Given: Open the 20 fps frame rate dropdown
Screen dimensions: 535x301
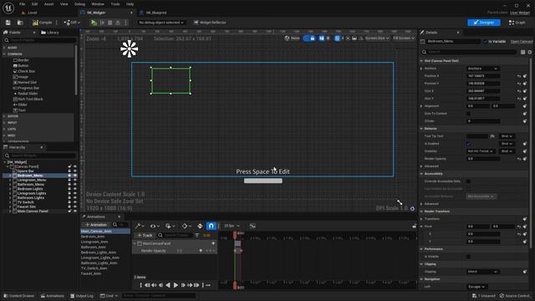Looking at the screenshot, I should tap(232, 226).
